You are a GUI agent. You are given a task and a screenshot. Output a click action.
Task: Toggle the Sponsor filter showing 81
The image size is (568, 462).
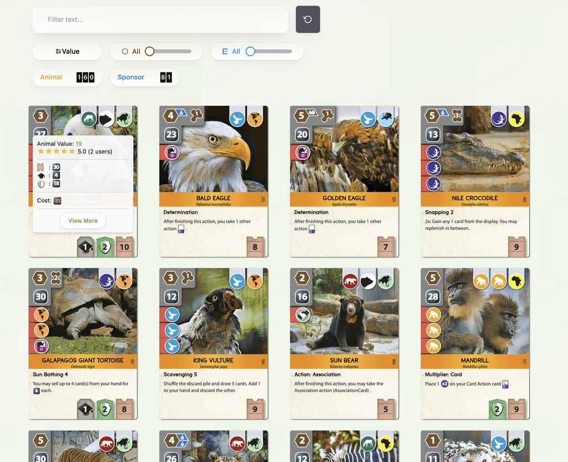coord(144,77)
